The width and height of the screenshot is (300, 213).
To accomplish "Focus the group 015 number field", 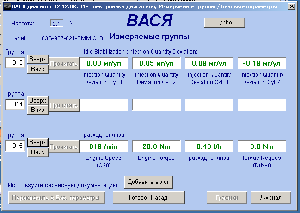I will click(x=15, y=146).
